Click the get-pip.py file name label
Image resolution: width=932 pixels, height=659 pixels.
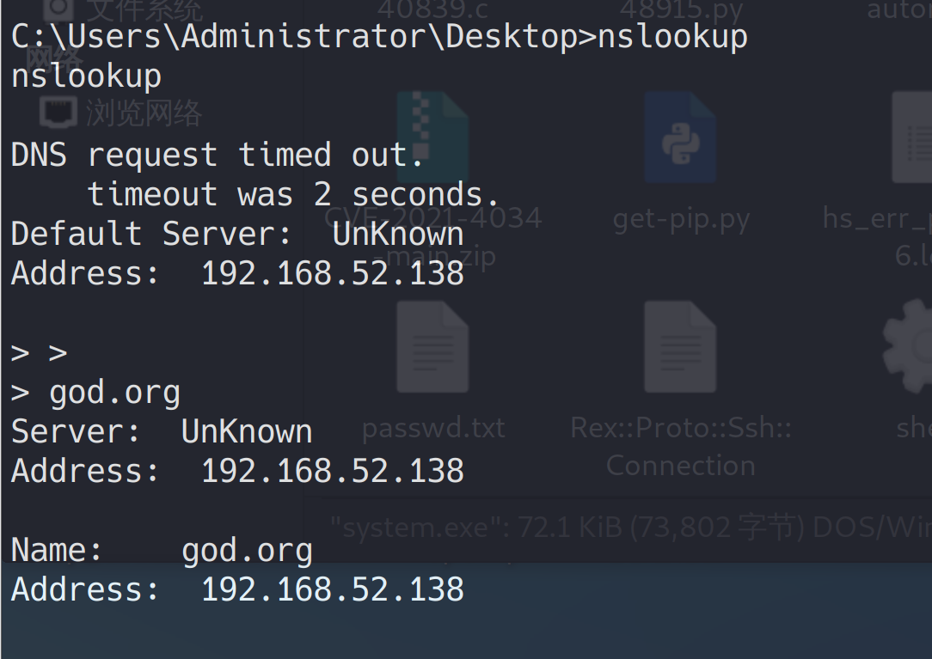click(x=681, y=220)
